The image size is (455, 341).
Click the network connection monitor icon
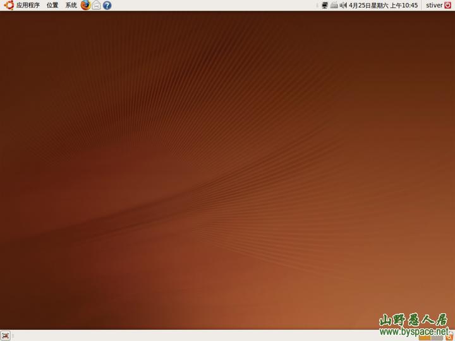(325, 5)
